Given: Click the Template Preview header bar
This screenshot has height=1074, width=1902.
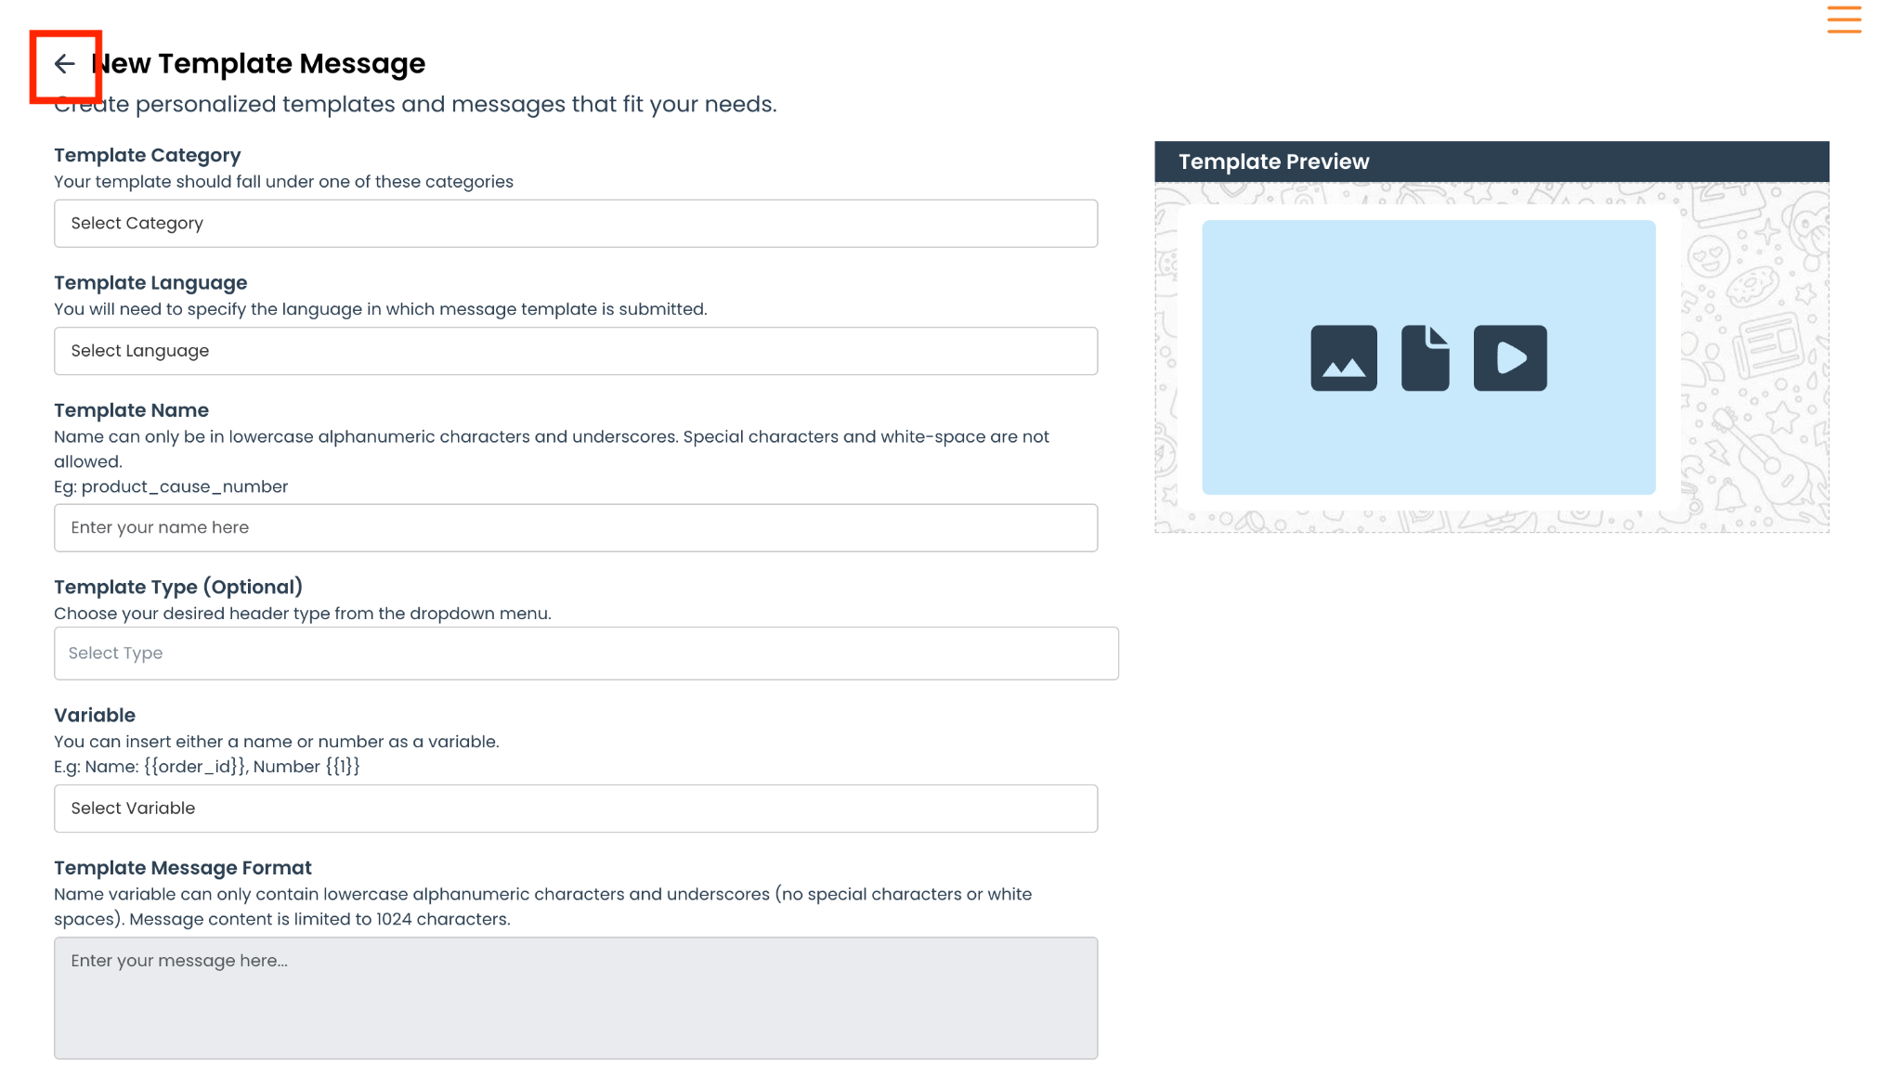Looking at the screenshot, I should click(1492, 162).
